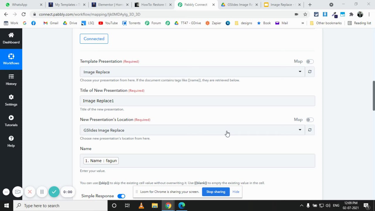Toggle Map for New Presentation's Location
The width and height of the screenshot is (375, 211).
(x=310, y=120)
